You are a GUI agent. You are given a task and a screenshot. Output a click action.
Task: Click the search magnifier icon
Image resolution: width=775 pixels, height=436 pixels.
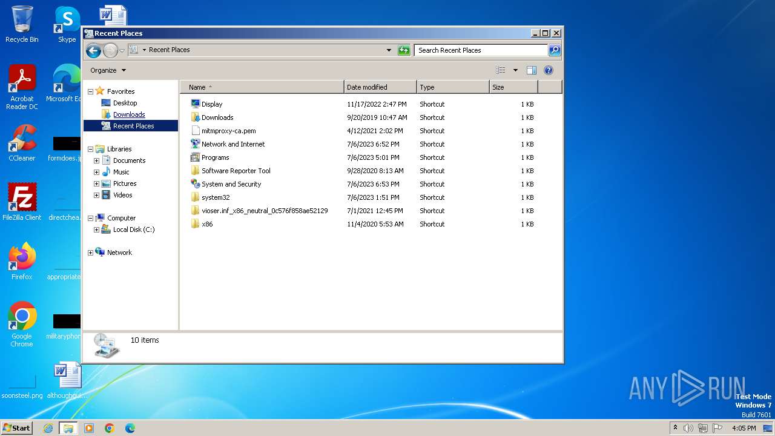point(555,50)
